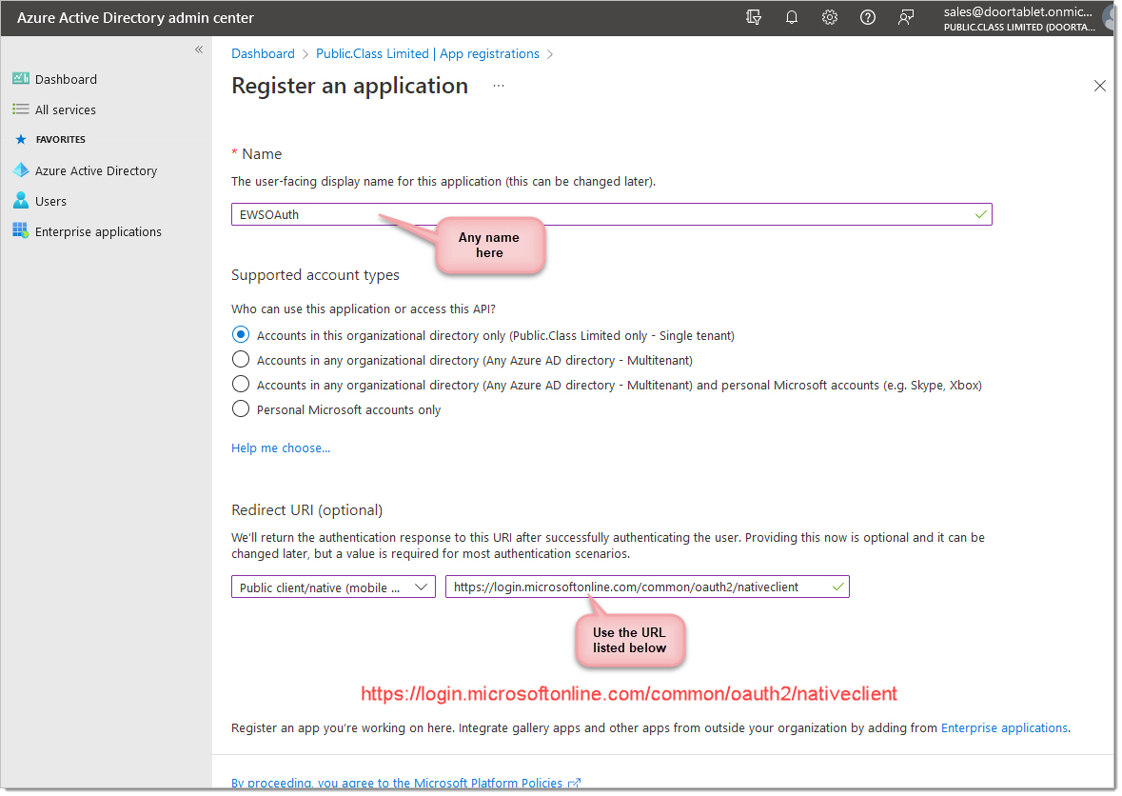Click the Redirect URI (optional) heading
Image resolution: width=1122 pixels, height=796 pixels.
[307, 509]
